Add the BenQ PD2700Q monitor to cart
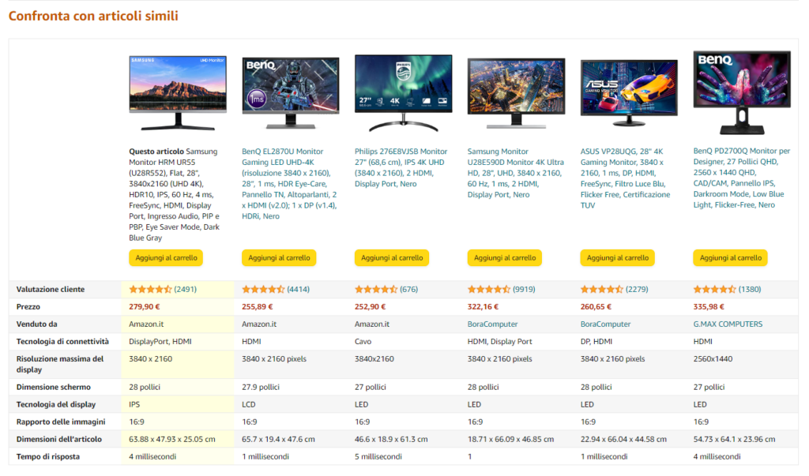The height and width of the screenshot is (476, 809). point(731,258)
